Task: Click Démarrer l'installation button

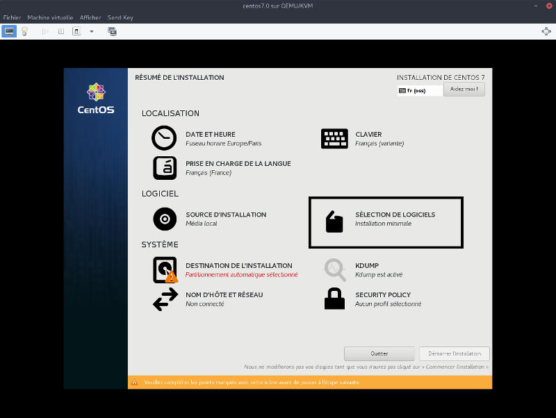Action: coord(455,353)
